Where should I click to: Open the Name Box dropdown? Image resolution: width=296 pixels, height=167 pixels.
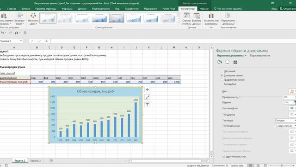[x=21, y=41]
